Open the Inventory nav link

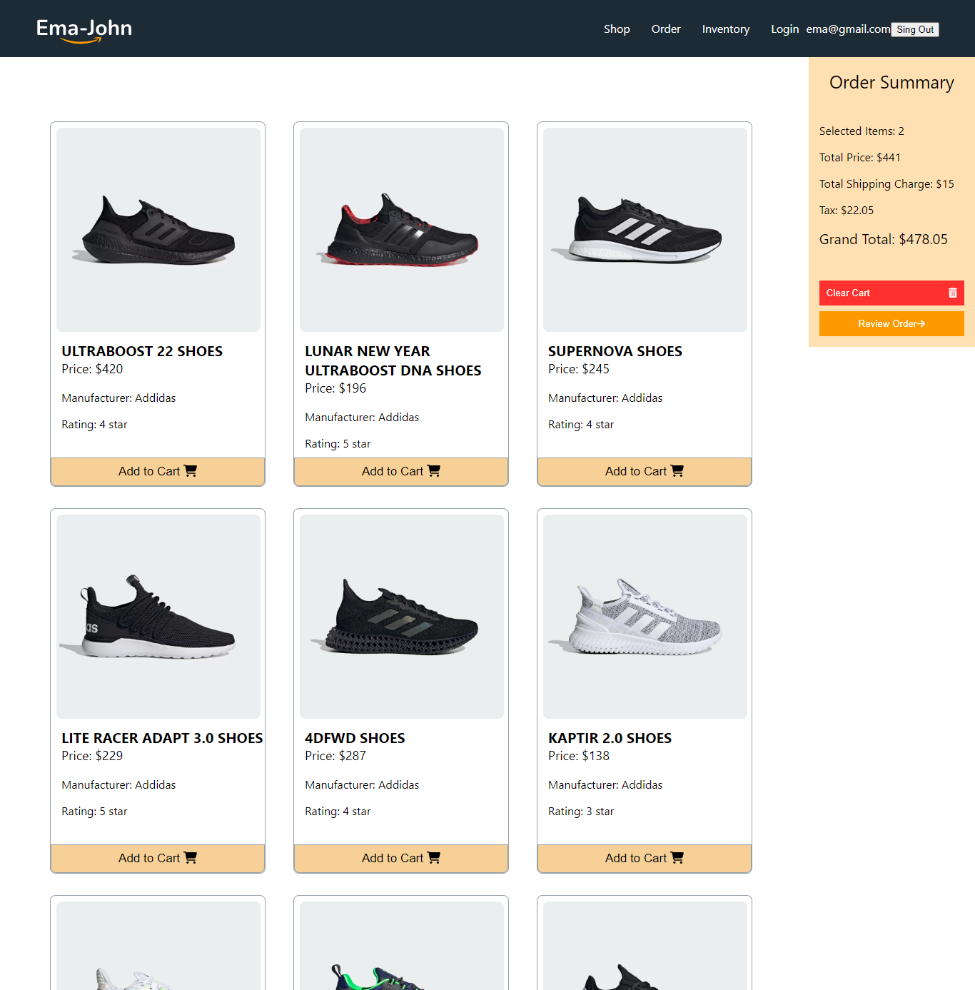(x=726, y=29)
